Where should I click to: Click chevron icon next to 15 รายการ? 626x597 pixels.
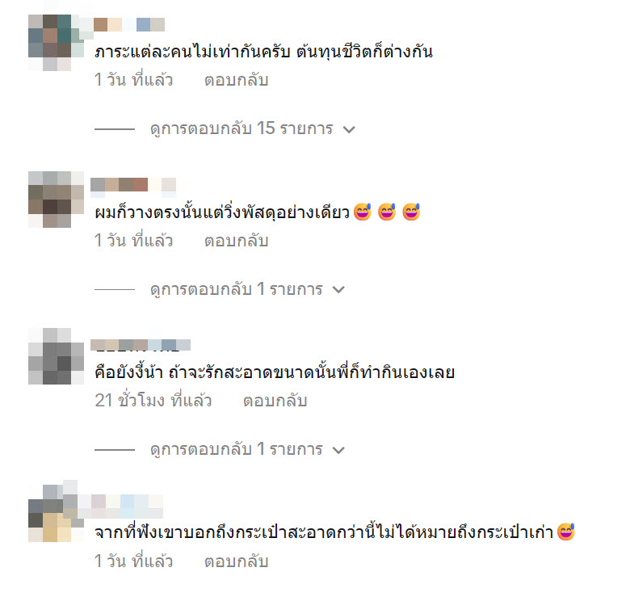pos(349,129)
